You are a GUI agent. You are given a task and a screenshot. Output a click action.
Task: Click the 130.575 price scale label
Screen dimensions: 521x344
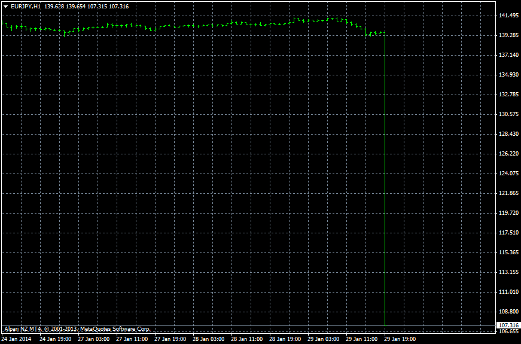tap(508, 114)
